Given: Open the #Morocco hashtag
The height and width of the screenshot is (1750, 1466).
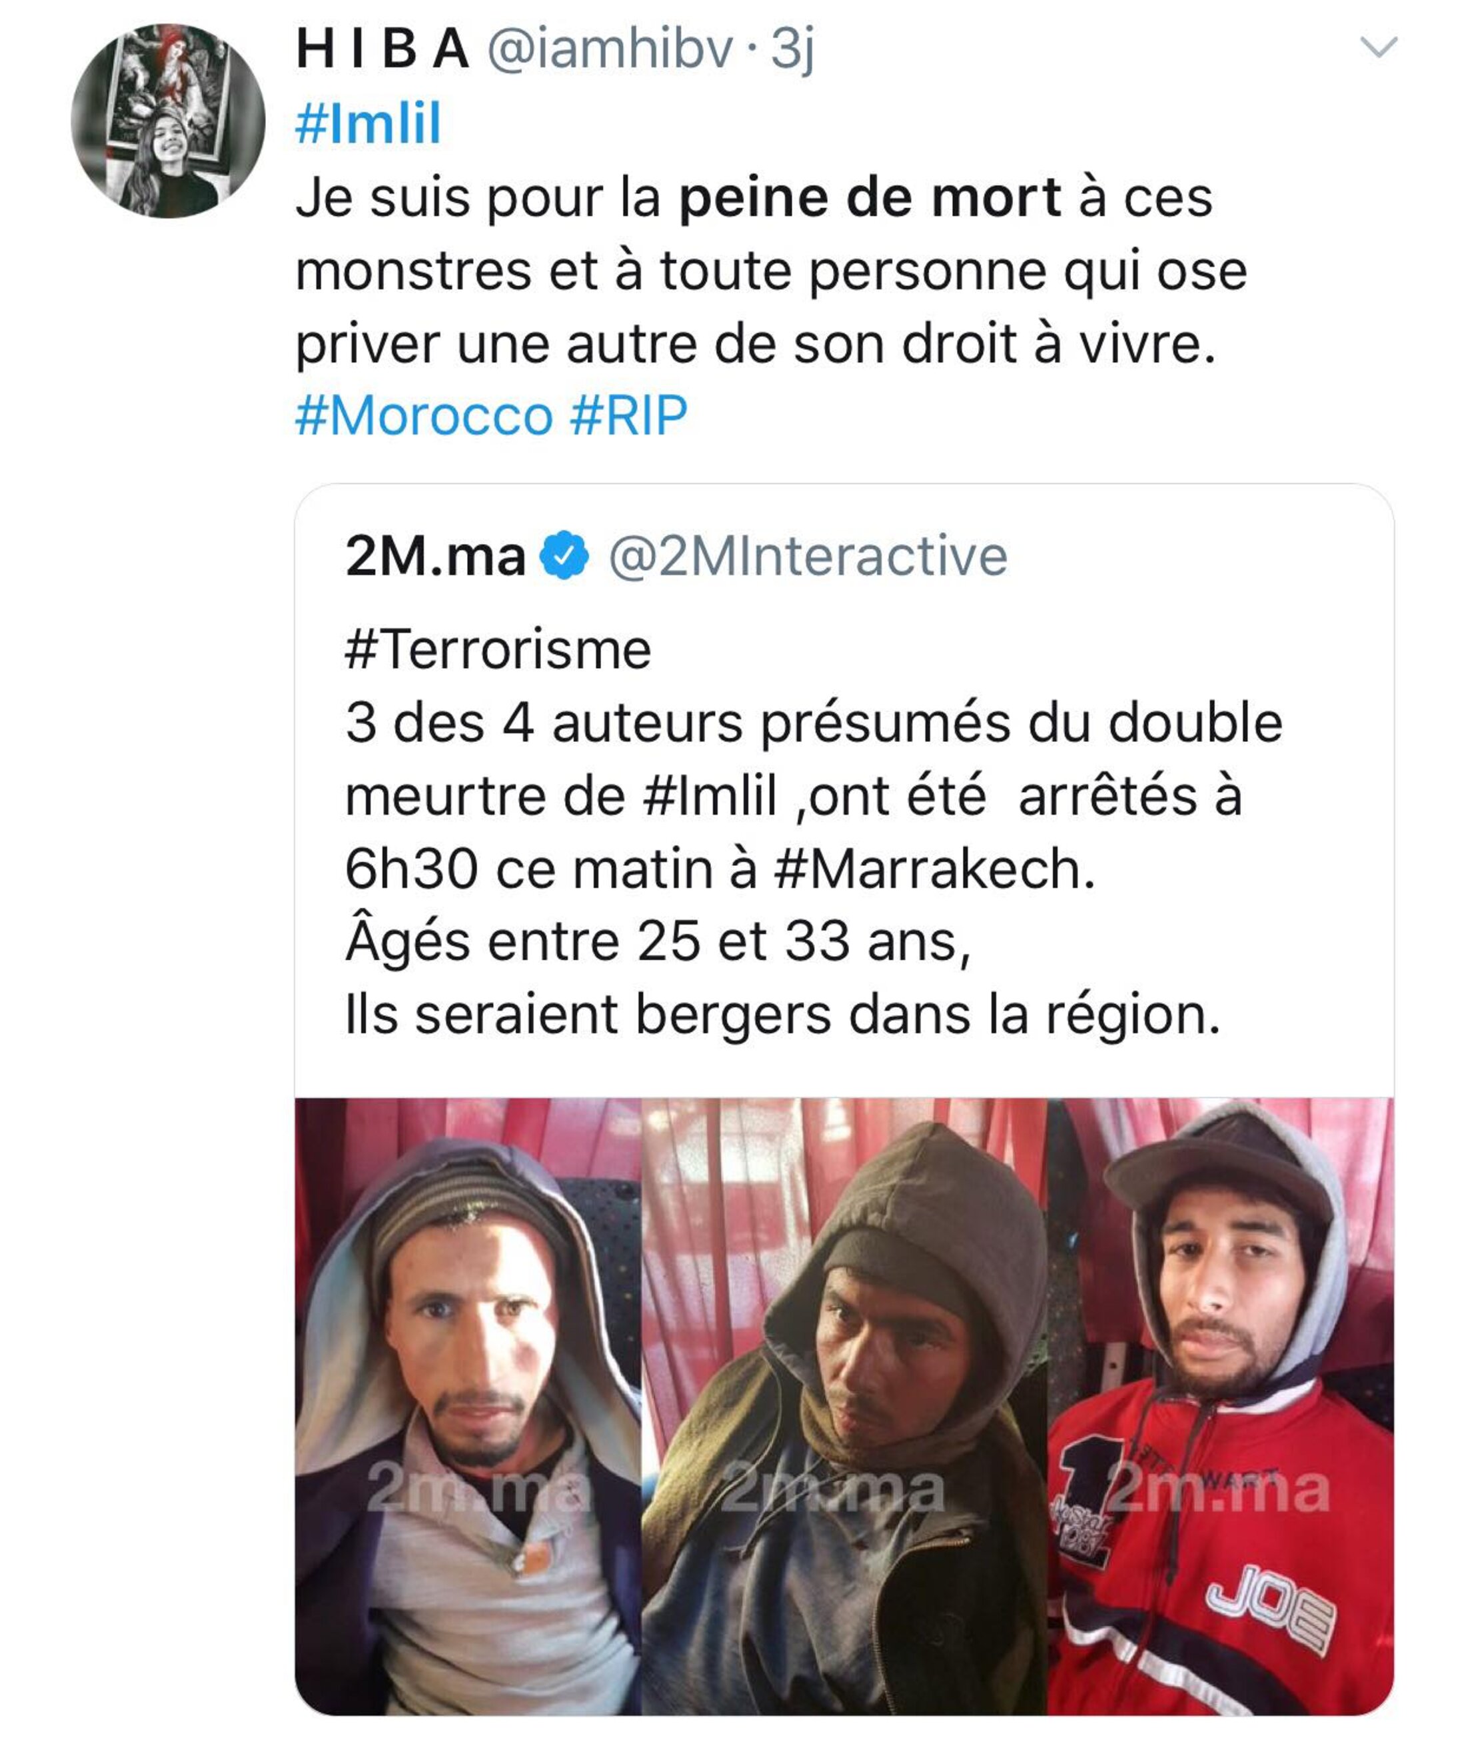Looking at the screenshot, I should [425, 415].
